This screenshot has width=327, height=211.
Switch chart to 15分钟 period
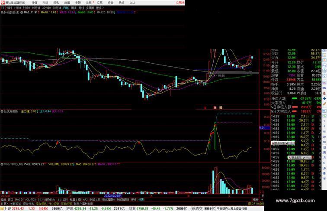tap(36, 8)
